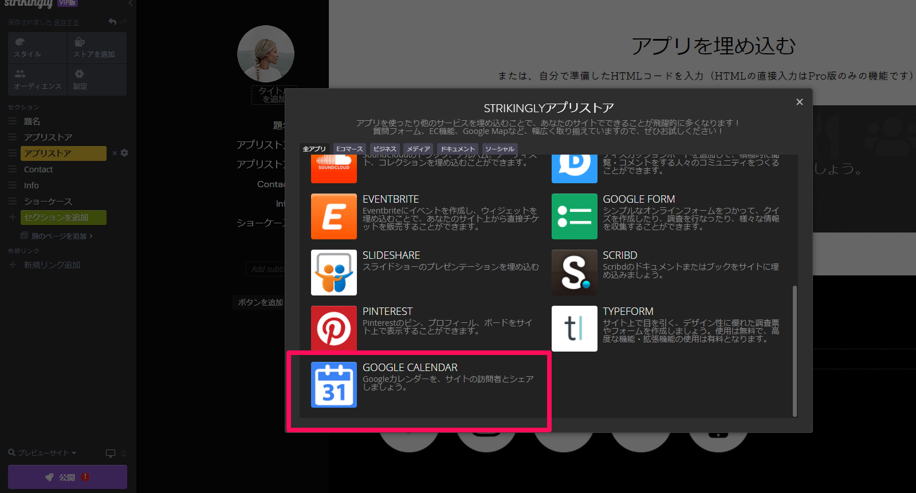Image resolution: width=916 pixels, height=493 pixels.
Task: Pick the Pinterest app icon
Action: (x=334, y=328)
